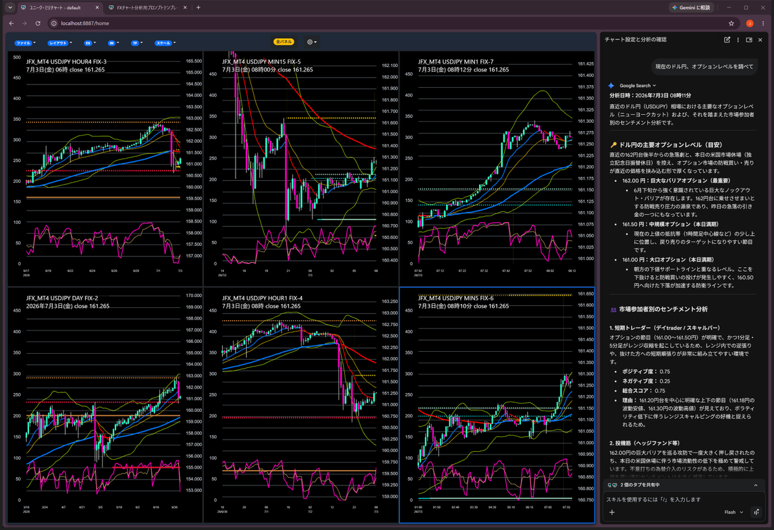
Task: Click the ポジティブ度: 0.75 line
Action: (646, 372)
